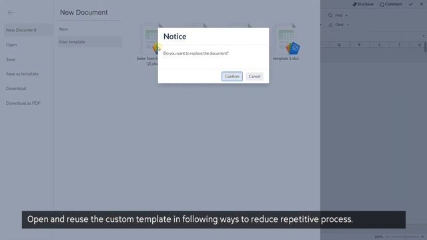Select Download as PDF

coord(23,103)
